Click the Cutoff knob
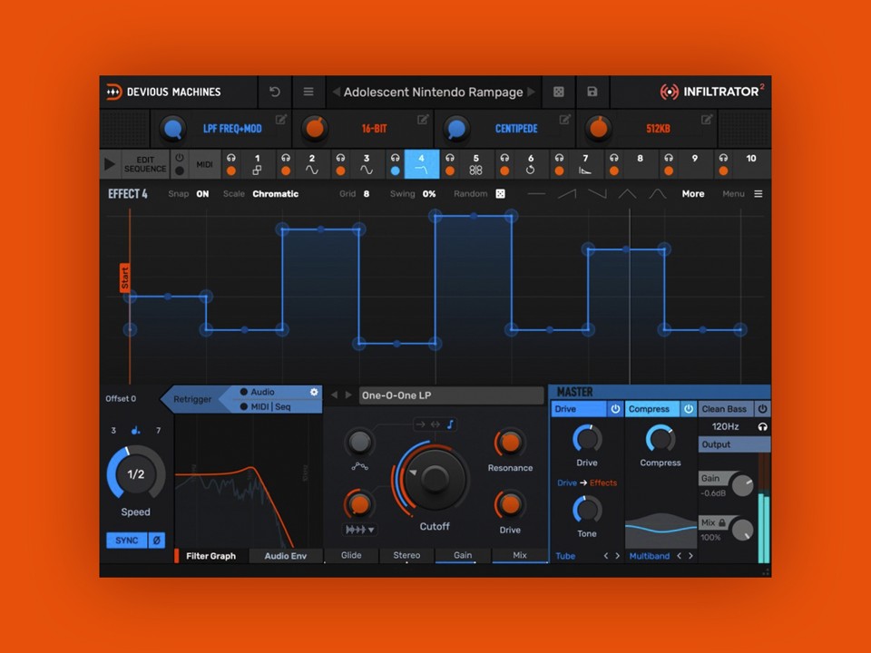The height and width of the screenshot is (653, 871). click(x=435, y=477)
